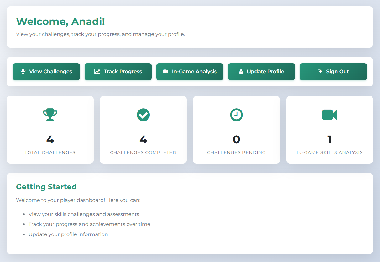The height and width of the screenshot is (262, 380).
Task: Open In-Game Analysis
Action: 190,71
